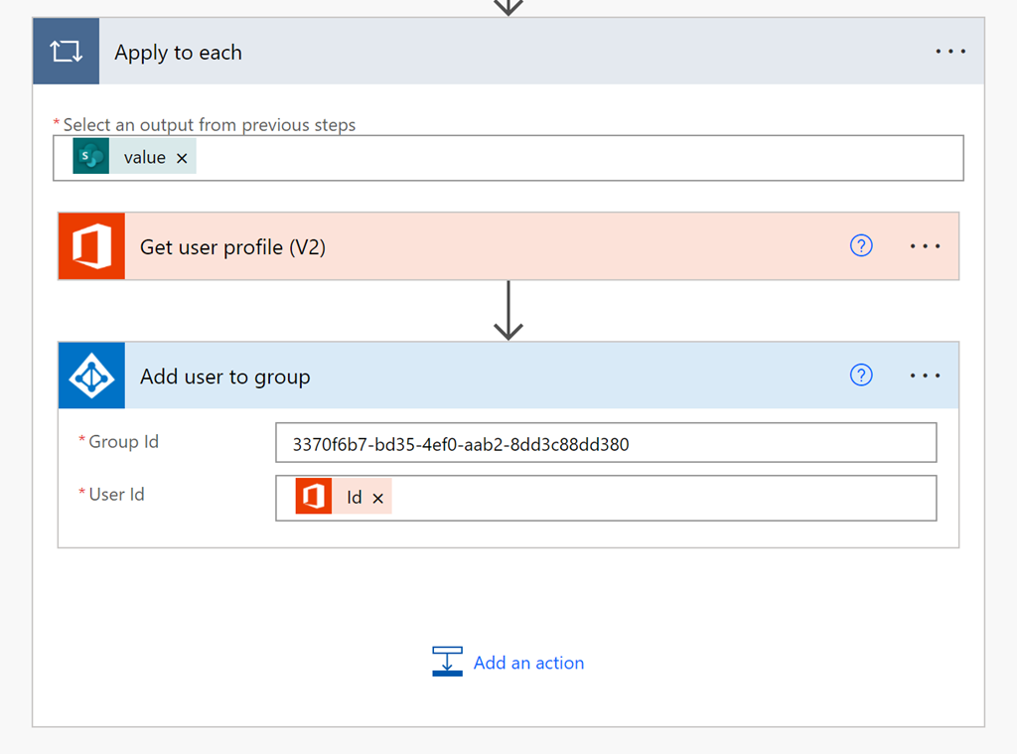The width and height of the screenshot is (1017, 754).
Task: Click the Office 365 icon on Get user profile
Action: coord(91,246)
